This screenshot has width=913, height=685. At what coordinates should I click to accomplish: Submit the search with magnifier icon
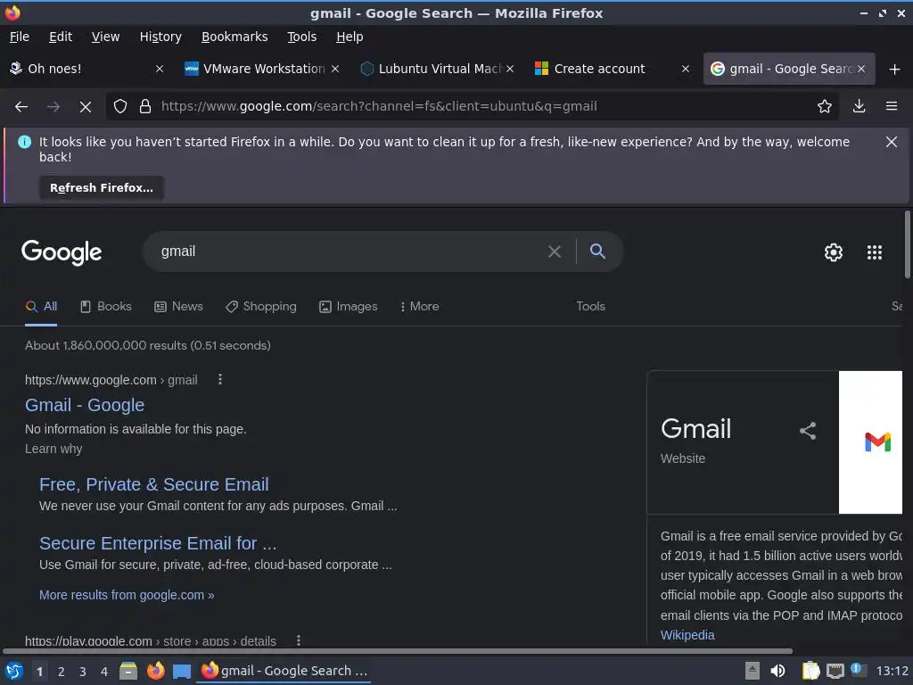(x=597, y=251)
